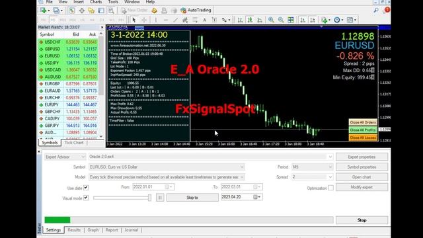Select the M5 timeframe button
Screen dimensions: 423x238
[x=53, y=20]
